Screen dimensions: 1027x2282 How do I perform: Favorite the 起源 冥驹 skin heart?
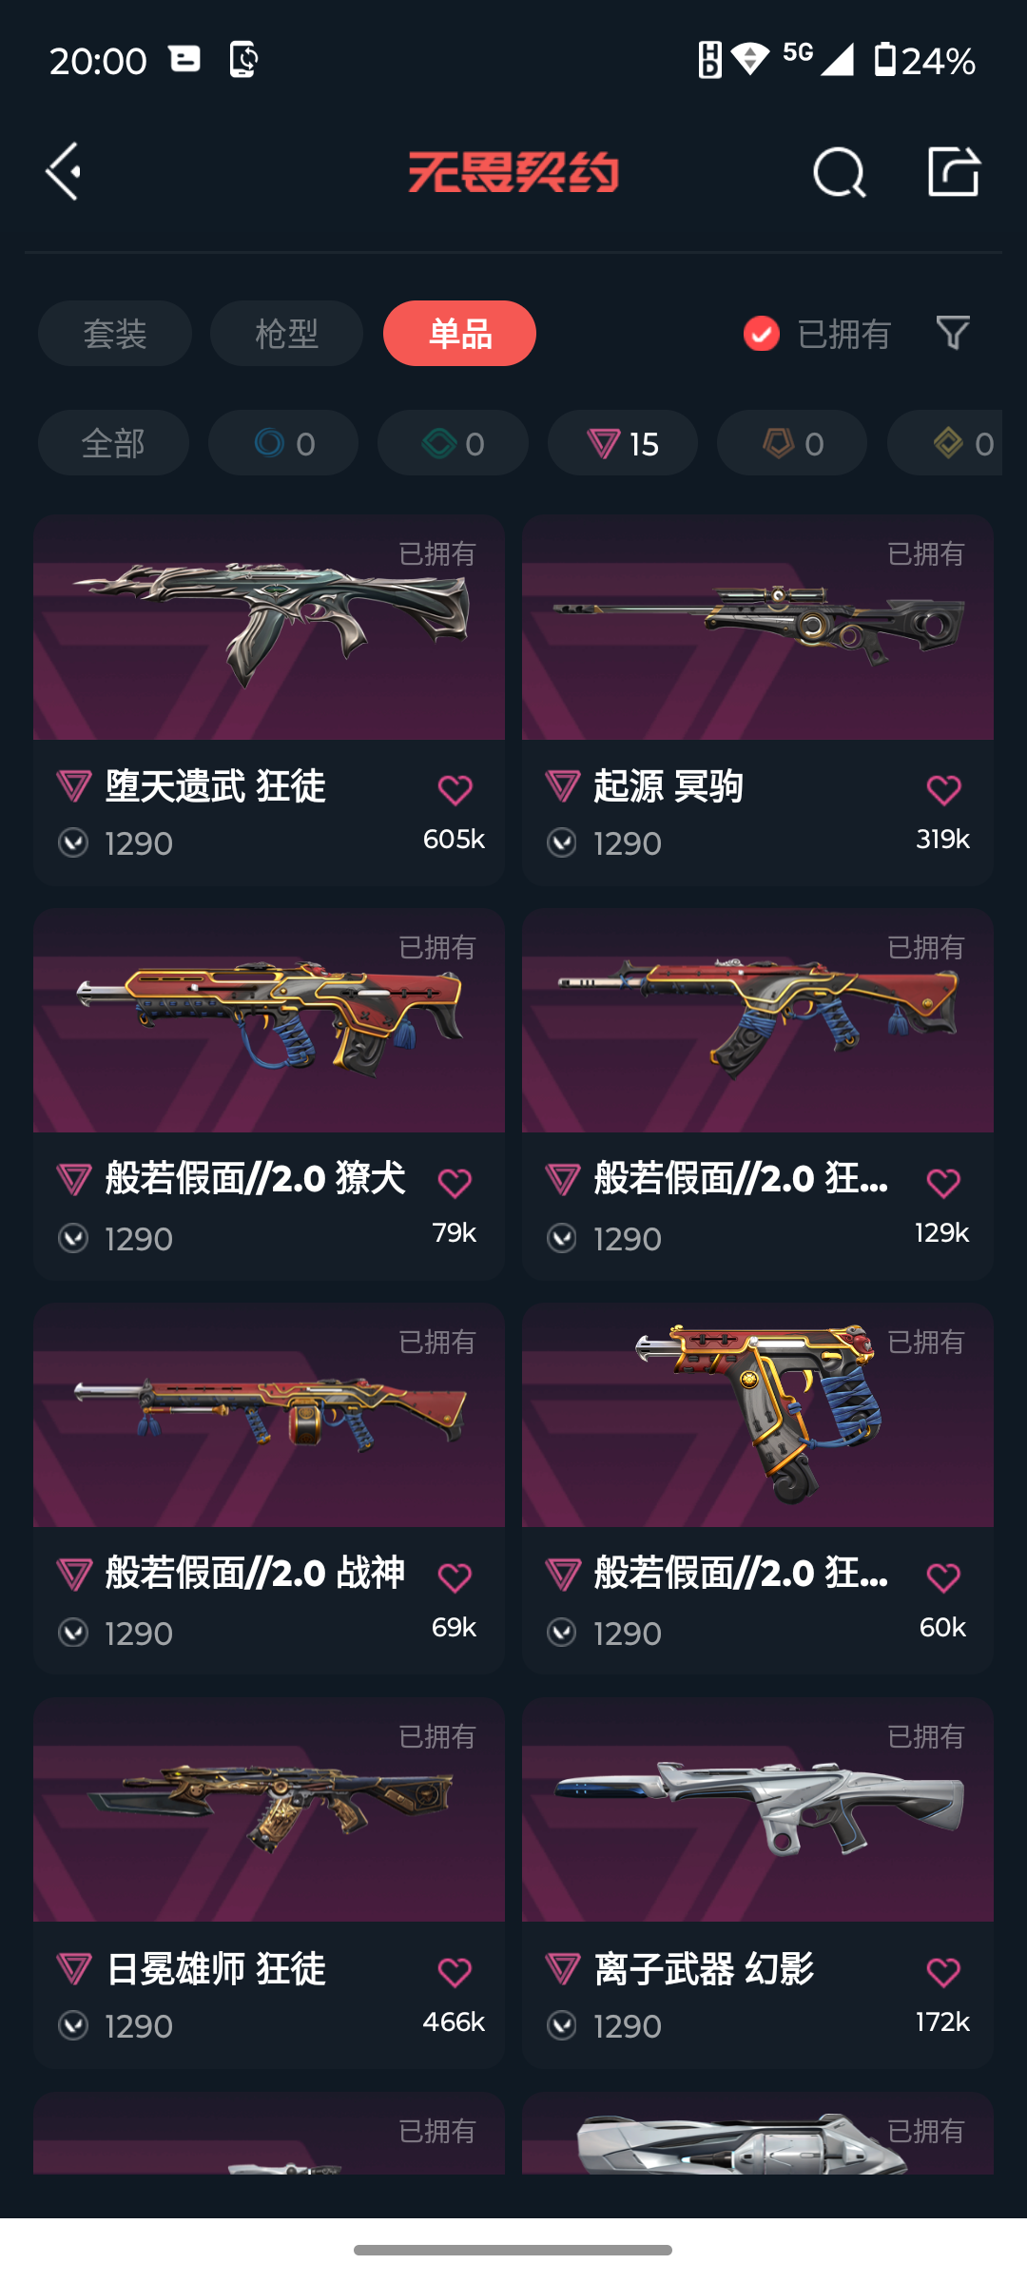[943, 790]
